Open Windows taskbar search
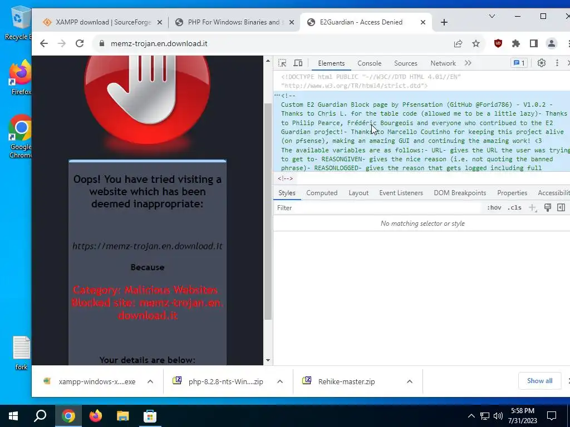This screenshot has height=427, width=570. [40, 416]
